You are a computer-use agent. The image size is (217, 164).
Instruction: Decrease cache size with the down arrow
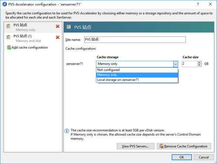tap(199, 65)
